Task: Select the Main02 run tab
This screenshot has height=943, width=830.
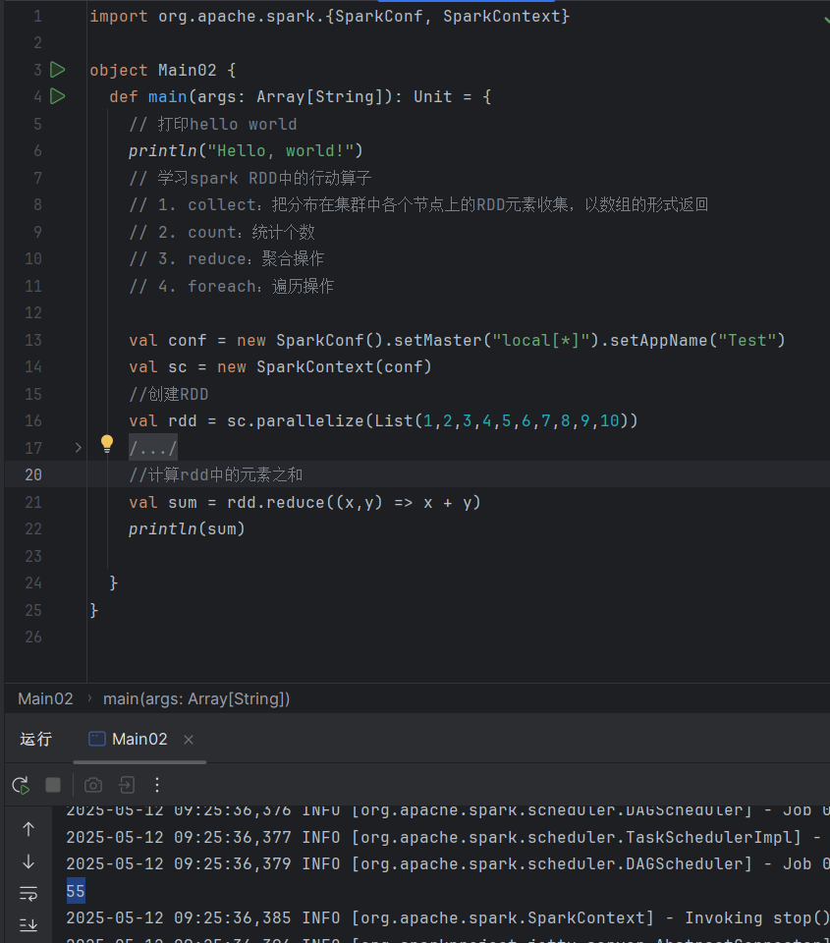Action: pyautogui.click(x=139, y=739)
